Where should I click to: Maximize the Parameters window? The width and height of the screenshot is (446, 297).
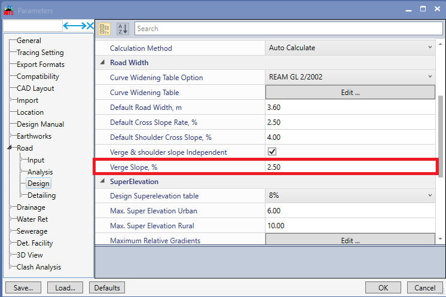pyautogui.click(x=423, y=9)
